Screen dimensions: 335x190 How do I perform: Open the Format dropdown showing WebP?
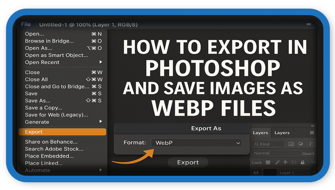(197, 143)
